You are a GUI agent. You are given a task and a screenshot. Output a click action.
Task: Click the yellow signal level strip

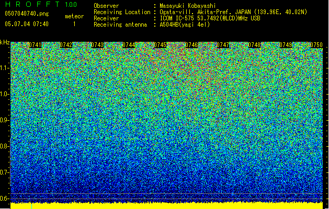pos(166,206)
